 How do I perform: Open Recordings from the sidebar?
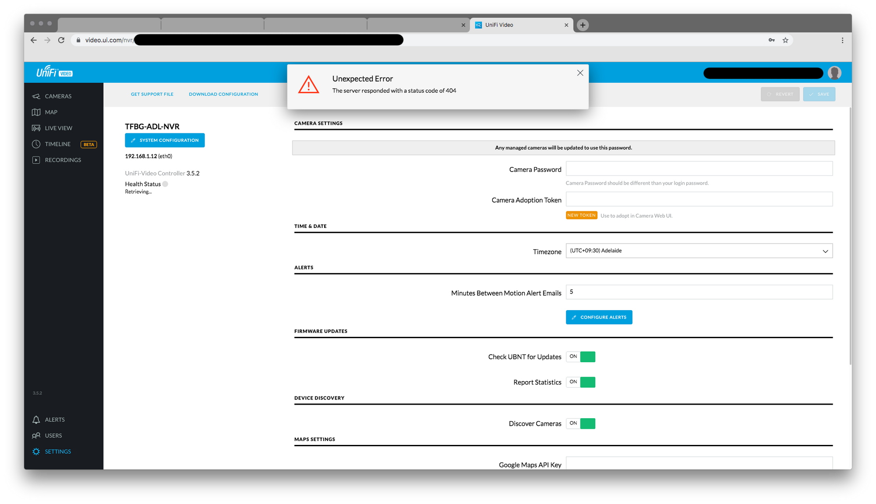(63, 160)
